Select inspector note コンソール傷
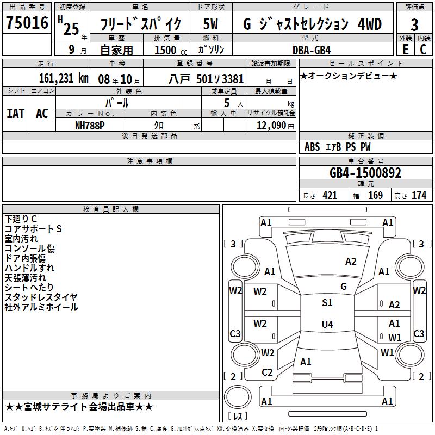This screenshot has height=435, width=435. coord(30,248)
